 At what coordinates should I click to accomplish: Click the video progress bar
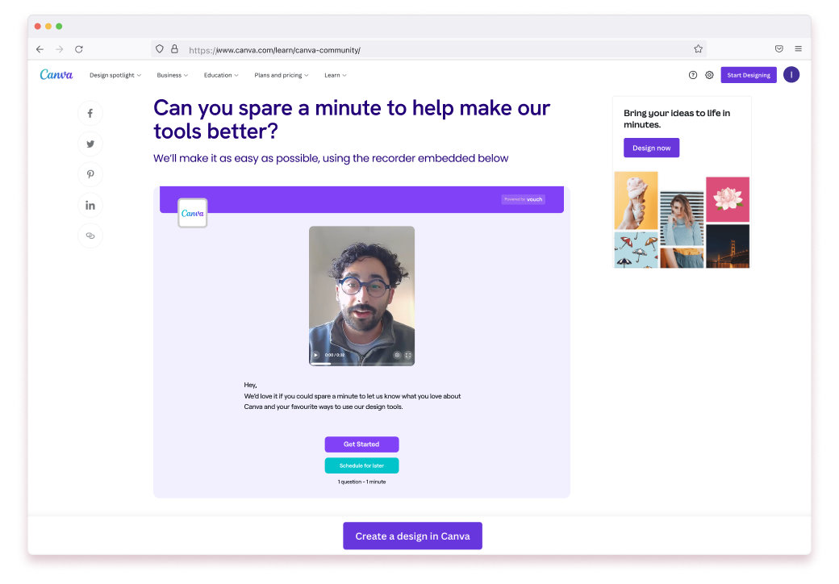(x=361, y=364)
